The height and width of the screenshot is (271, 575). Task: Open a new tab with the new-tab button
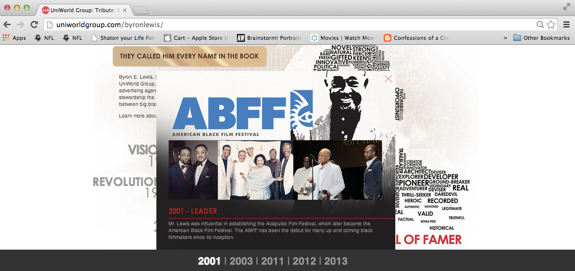pyautogui.click(x=141, y=10)
